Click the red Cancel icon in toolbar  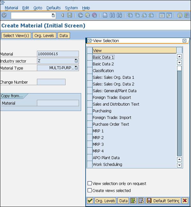pyautogui.click(x=95, y=15)
